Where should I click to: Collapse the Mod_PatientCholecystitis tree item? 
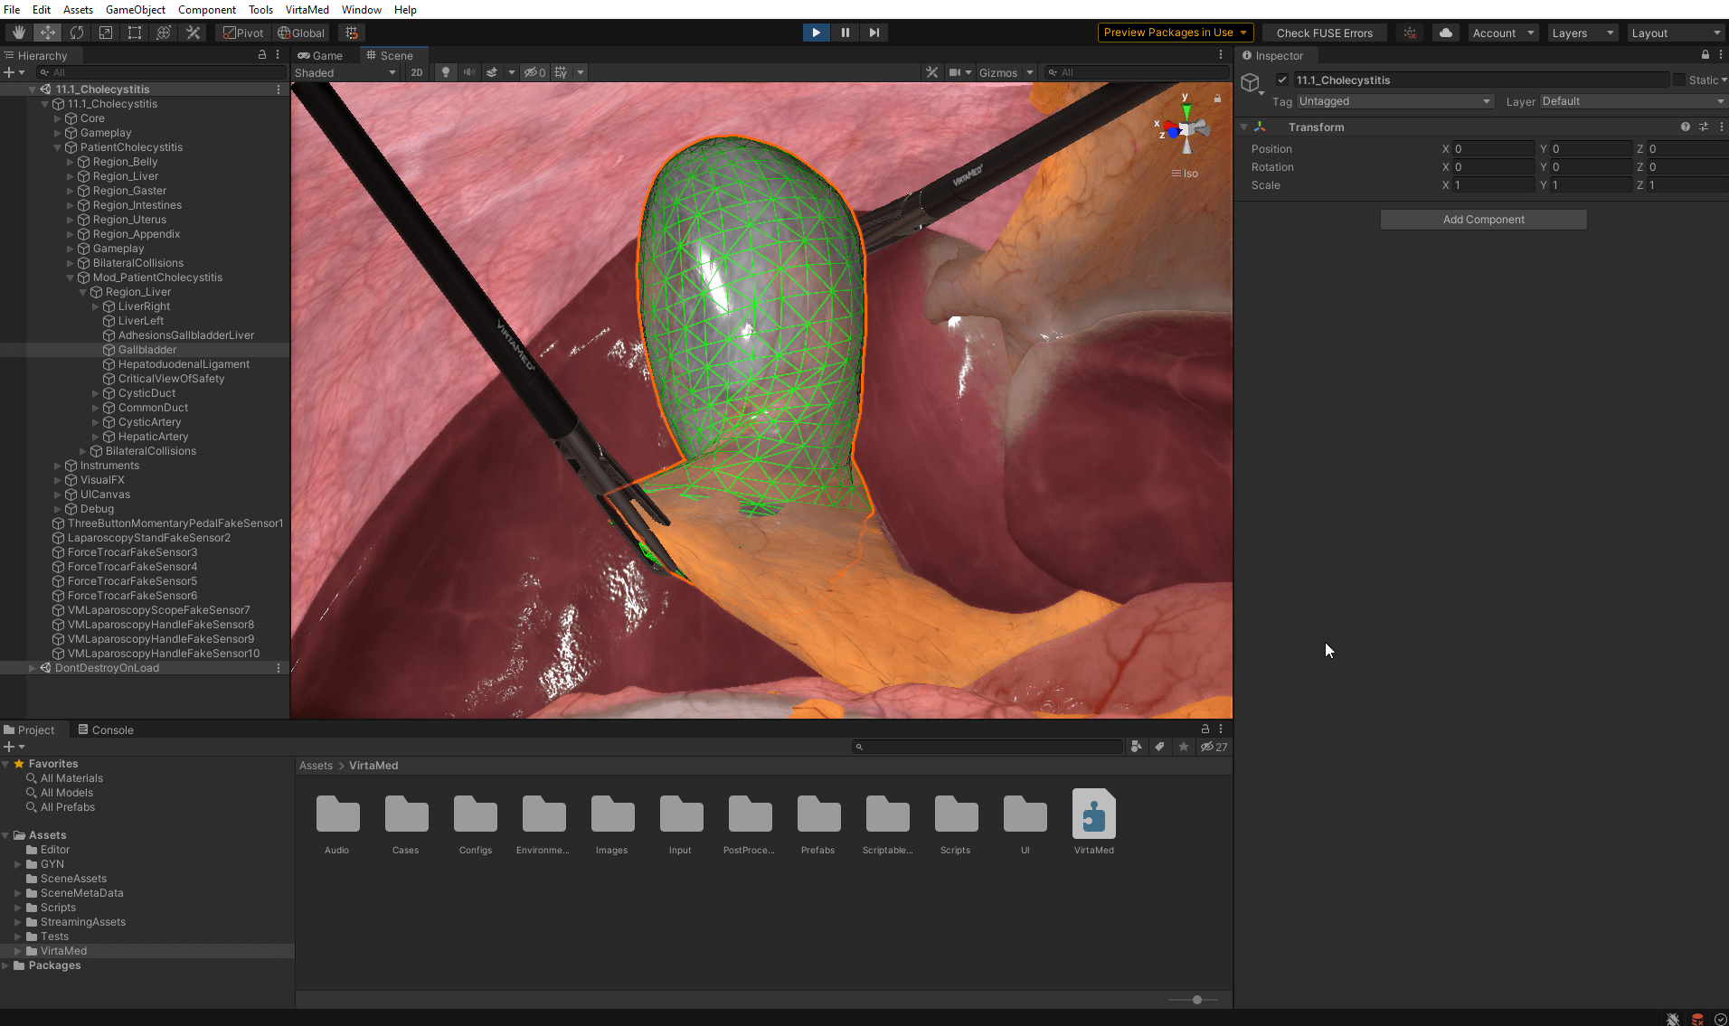(x=70, y=278)
